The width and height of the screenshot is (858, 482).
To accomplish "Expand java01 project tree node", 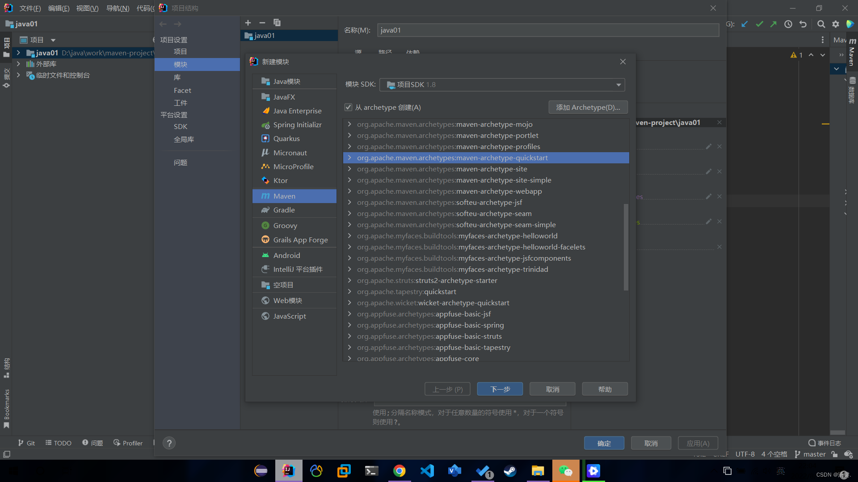I will (18, 53).
